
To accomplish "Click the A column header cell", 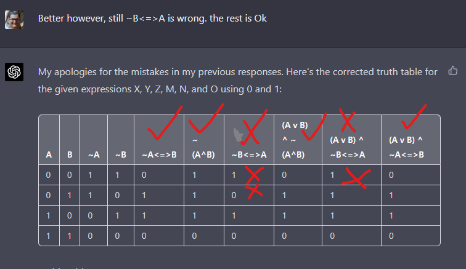I will coord(49,155).
